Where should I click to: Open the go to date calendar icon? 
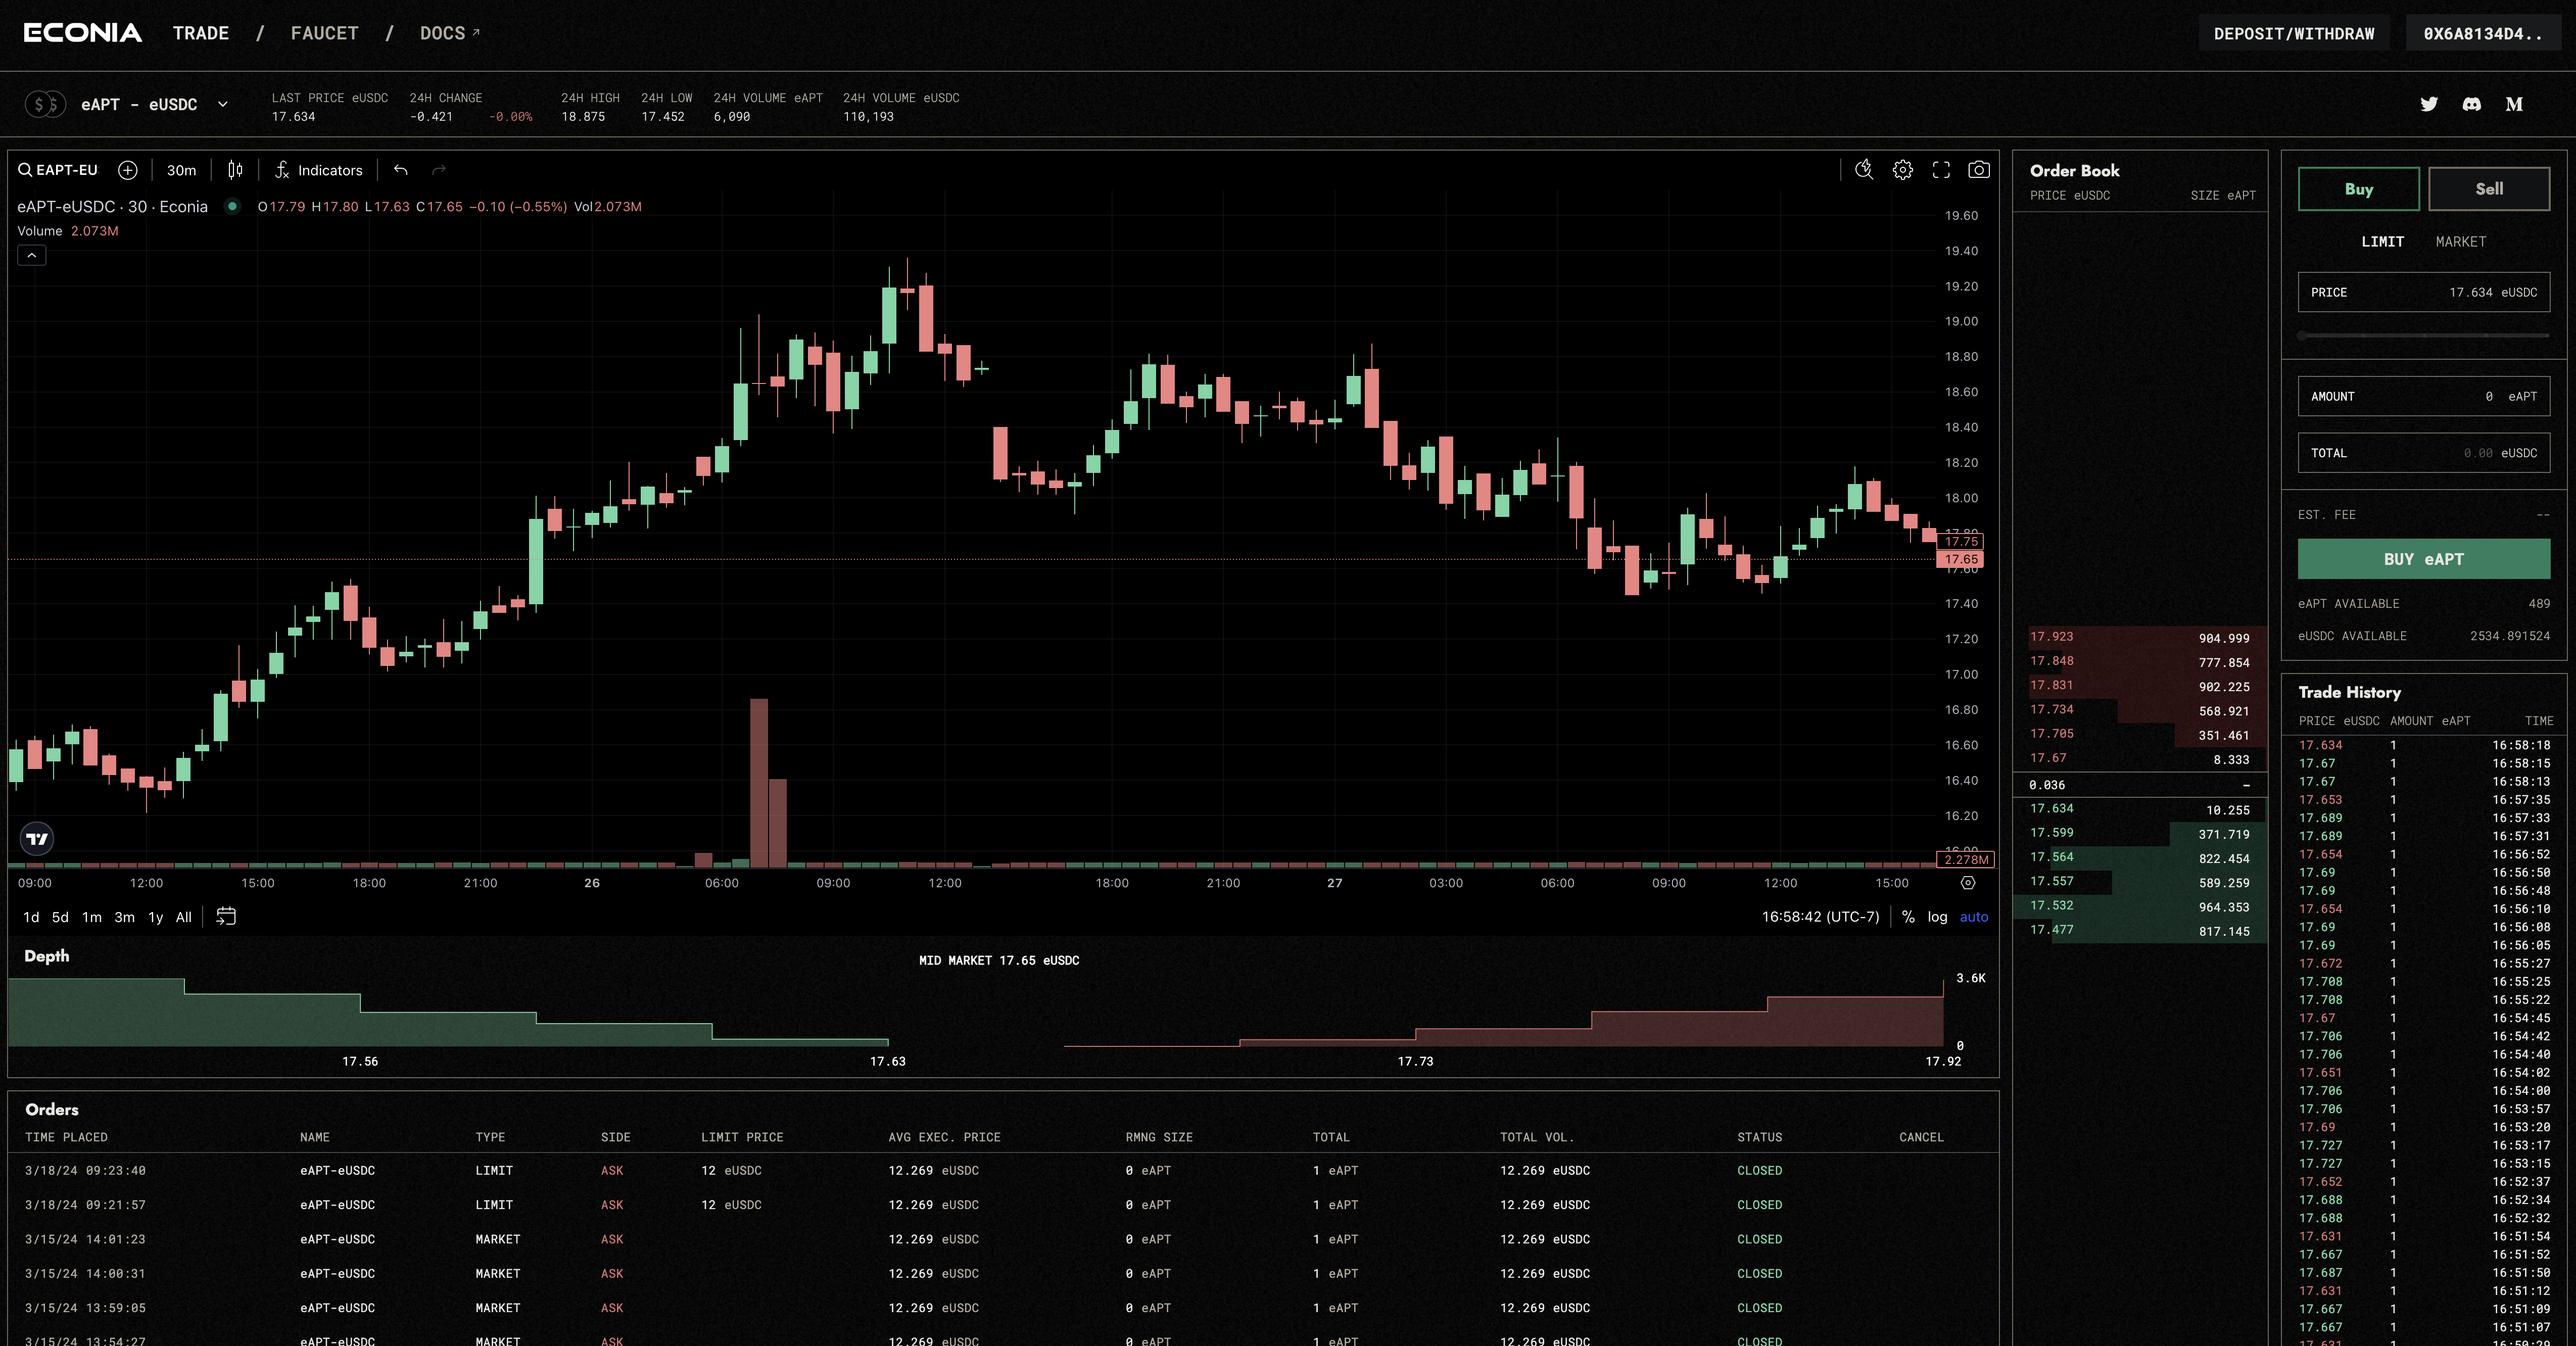tap(226, 916)
